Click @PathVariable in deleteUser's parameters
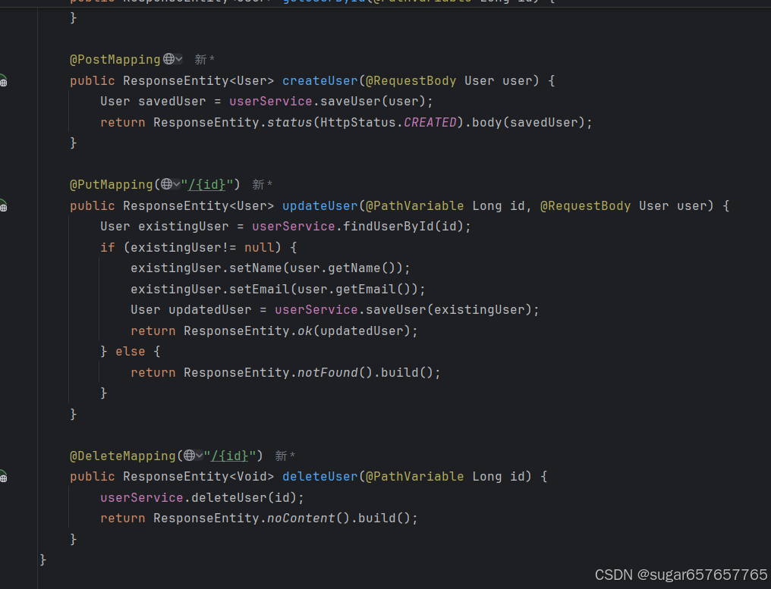 pyautogui.click(x=415, y=477)
